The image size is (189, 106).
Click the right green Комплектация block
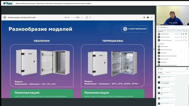point(113,94)
